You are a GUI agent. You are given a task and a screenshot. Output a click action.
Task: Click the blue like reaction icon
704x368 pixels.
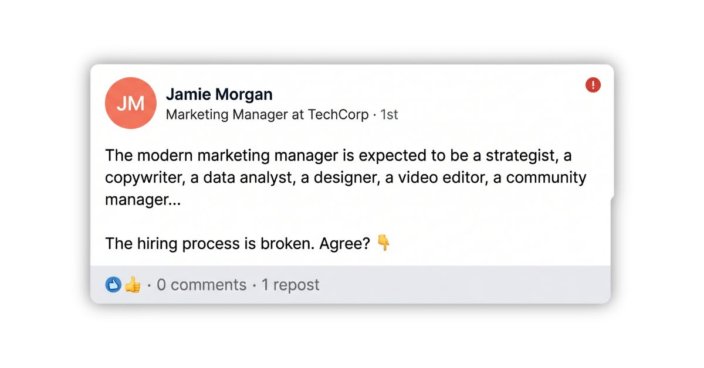point(113,285)
